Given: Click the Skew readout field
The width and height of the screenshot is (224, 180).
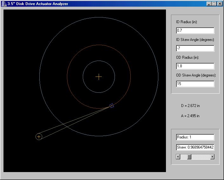Looking at the screenshot, I should 195,147.
